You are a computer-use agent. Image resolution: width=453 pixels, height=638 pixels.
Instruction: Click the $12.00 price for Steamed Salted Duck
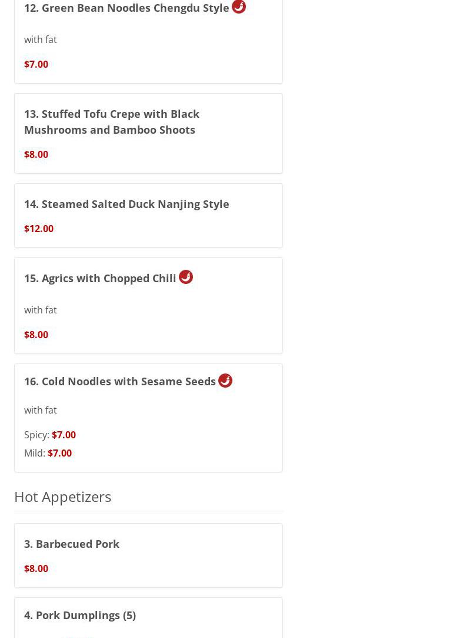[x=39, y=229]
